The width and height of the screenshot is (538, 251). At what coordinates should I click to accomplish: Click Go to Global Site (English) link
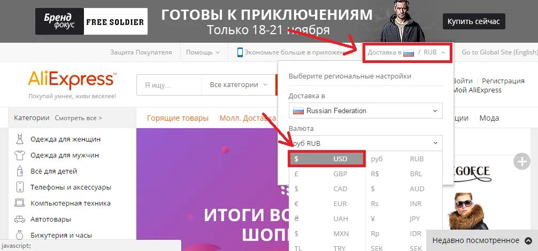coord(499,52)
